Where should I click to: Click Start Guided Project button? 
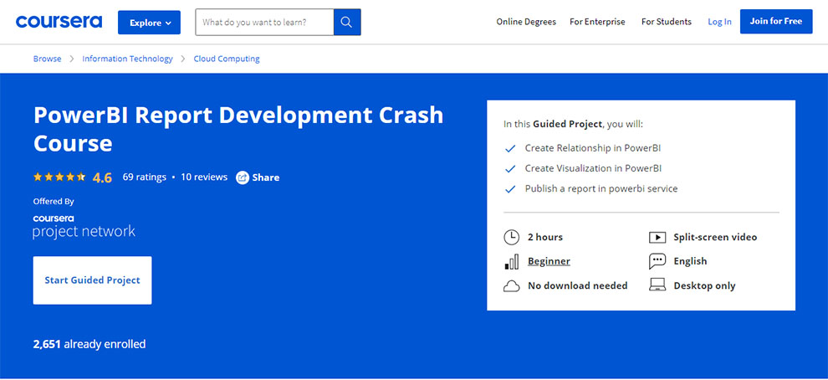[92, 280]
